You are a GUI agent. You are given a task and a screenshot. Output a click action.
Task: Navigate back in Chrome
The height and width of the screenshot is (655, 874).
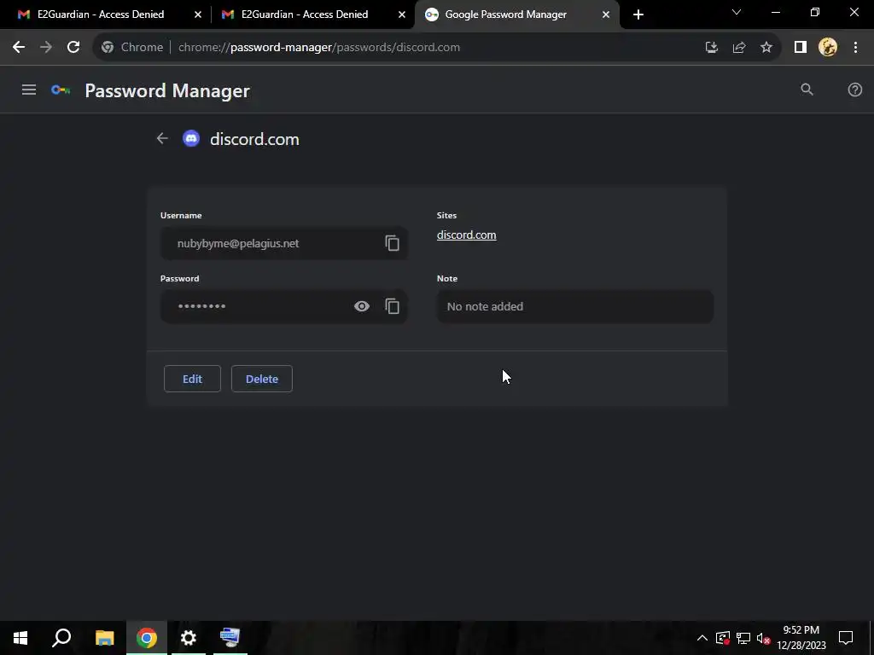click(19, 48)
